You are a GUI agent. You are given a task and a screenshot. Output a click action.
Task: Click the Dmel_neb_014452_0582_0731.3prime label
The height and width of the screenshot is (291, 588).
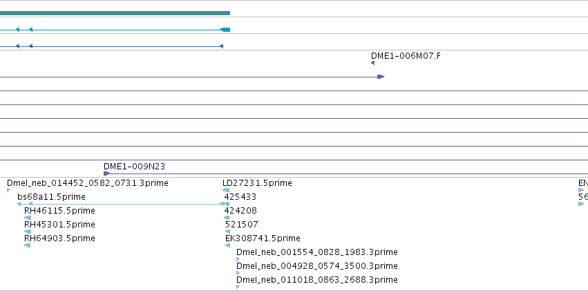(87, 183)
